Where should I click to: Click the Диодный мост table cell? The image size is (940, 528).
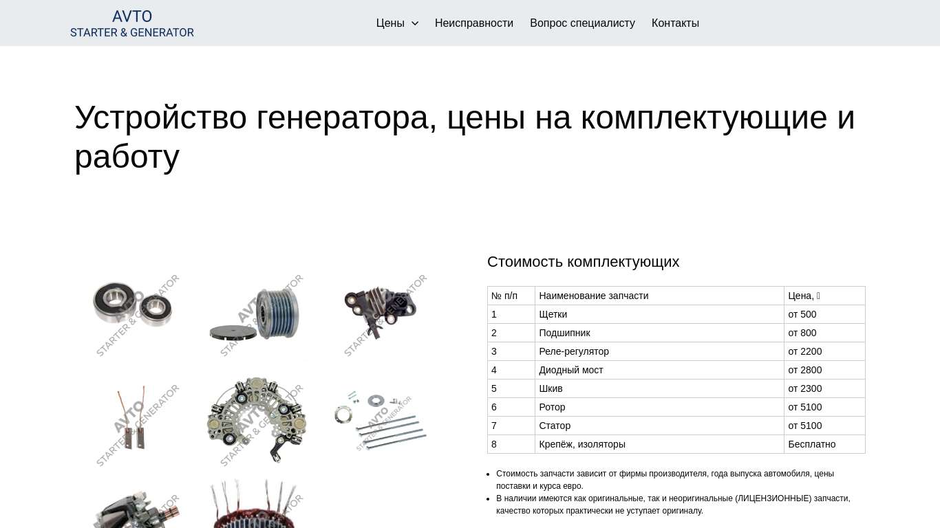[571, 370]
